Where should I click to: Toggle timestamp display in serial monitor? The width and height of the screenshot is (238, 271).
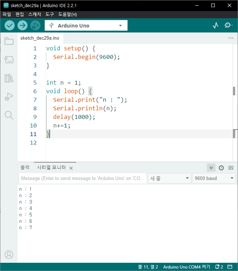pyautogui.click(x=221, y=168)
